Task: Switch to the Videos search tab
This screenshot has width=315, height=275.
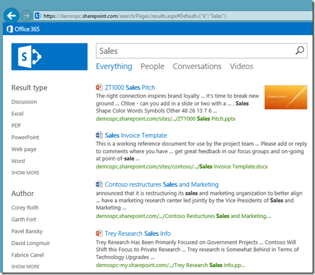Action: 241,66
